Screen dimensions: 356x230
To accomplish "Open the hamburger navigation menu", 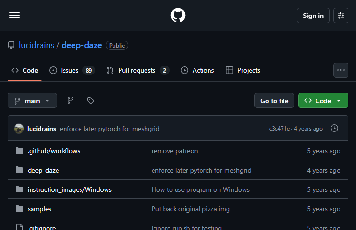I will [15, 15].
